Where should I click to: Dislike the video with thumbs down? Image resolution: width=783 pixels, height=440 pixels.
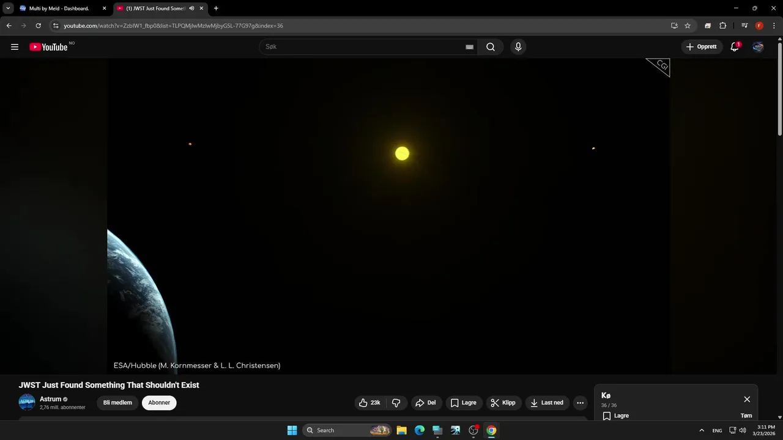tap(396, 403)
